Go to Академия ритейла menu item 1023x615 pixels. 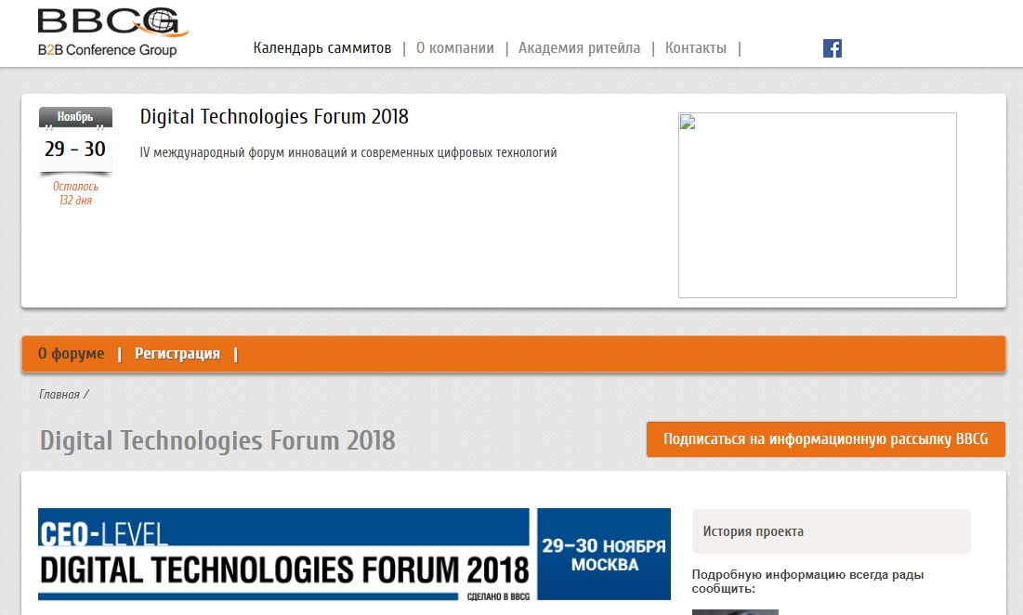click(580, 48)
